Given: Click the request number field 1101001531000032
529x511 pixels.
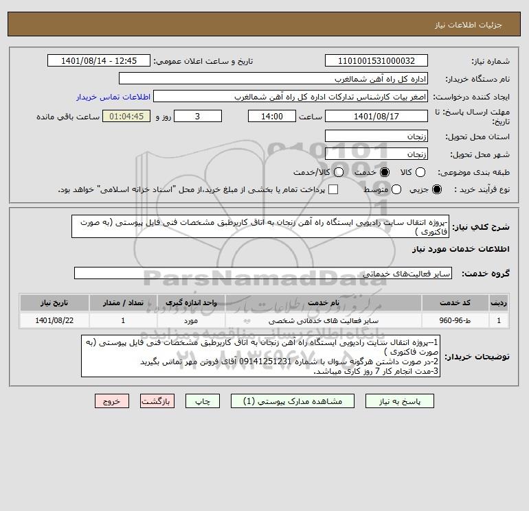Looking at the screenshot, I should [x=376, y=60].
